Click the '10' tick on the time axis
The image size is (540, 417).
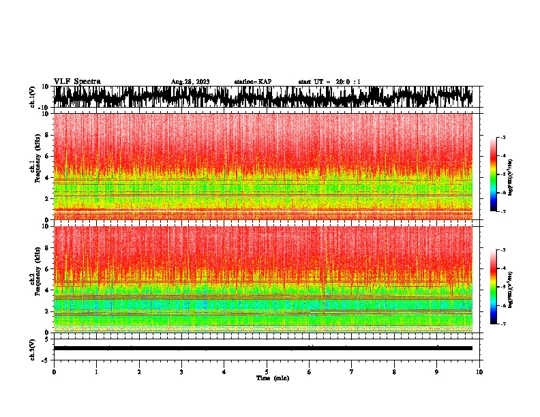point(479,372)
